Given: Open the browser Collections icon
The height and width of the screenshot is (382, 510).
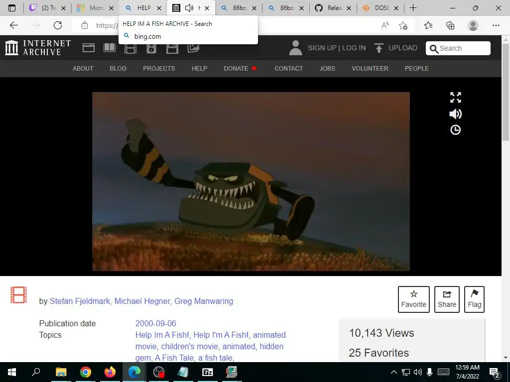Looking at the screenshot, I should click(x=450, y=25).
